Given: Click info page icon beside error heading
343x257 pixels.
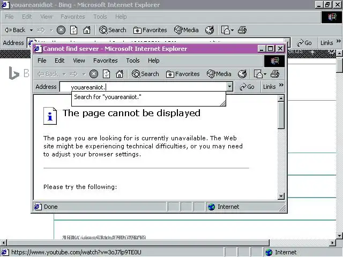Looking at the screenshot, I should click(x=50, y=116).
